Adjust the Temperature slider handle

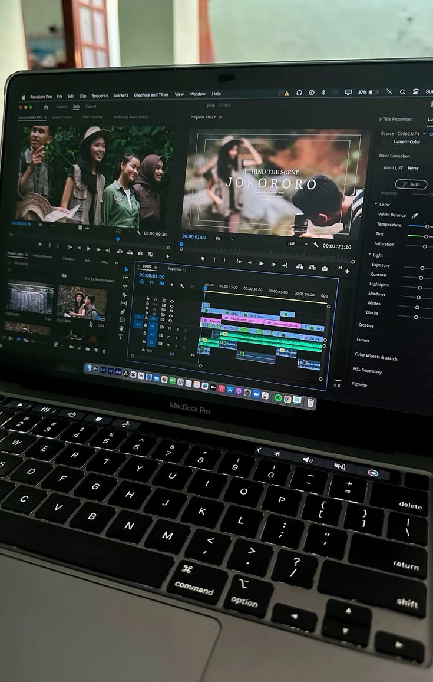coord(427,226)
